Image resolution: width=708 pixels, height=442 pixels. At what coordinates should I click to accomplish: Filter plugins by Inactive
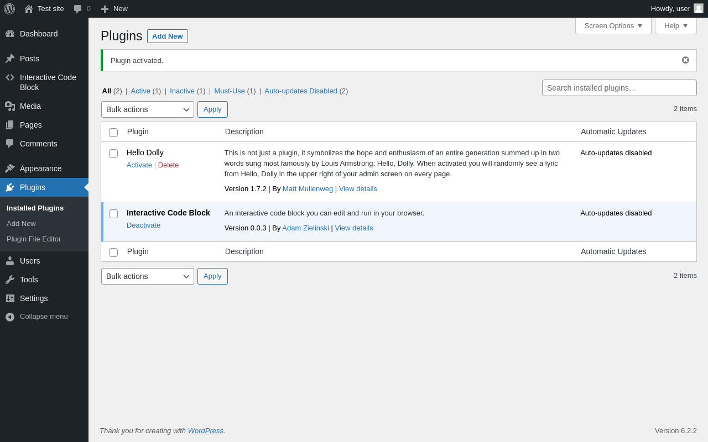point(182,91)
